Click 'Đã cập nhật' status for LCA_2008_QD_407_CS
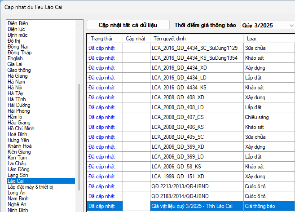 101,117
